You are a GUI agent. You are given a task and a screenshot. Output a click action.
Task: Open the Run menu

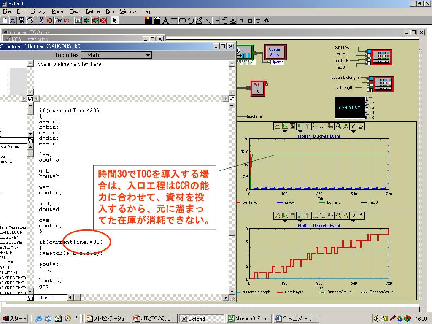tap(110, 11)
